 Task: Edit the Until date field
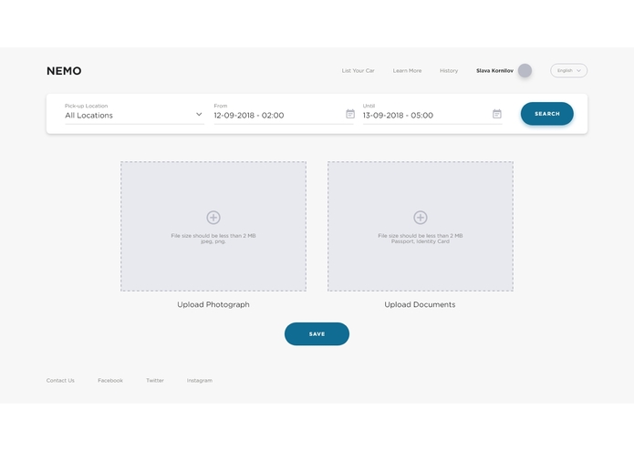[432, 114]
